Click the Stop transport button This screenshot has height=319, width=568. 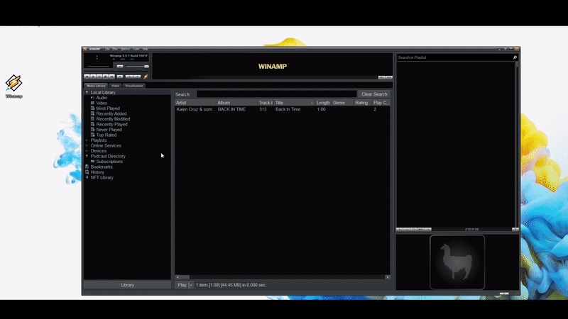(105, 77)
